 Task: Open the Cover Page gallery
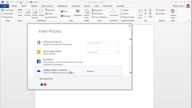click(x=8, y=10)
